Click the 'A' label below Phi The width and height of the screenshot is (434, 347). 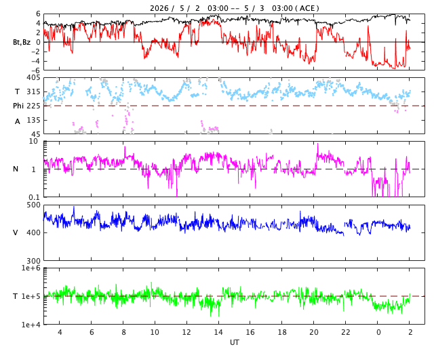click(18, 121)
